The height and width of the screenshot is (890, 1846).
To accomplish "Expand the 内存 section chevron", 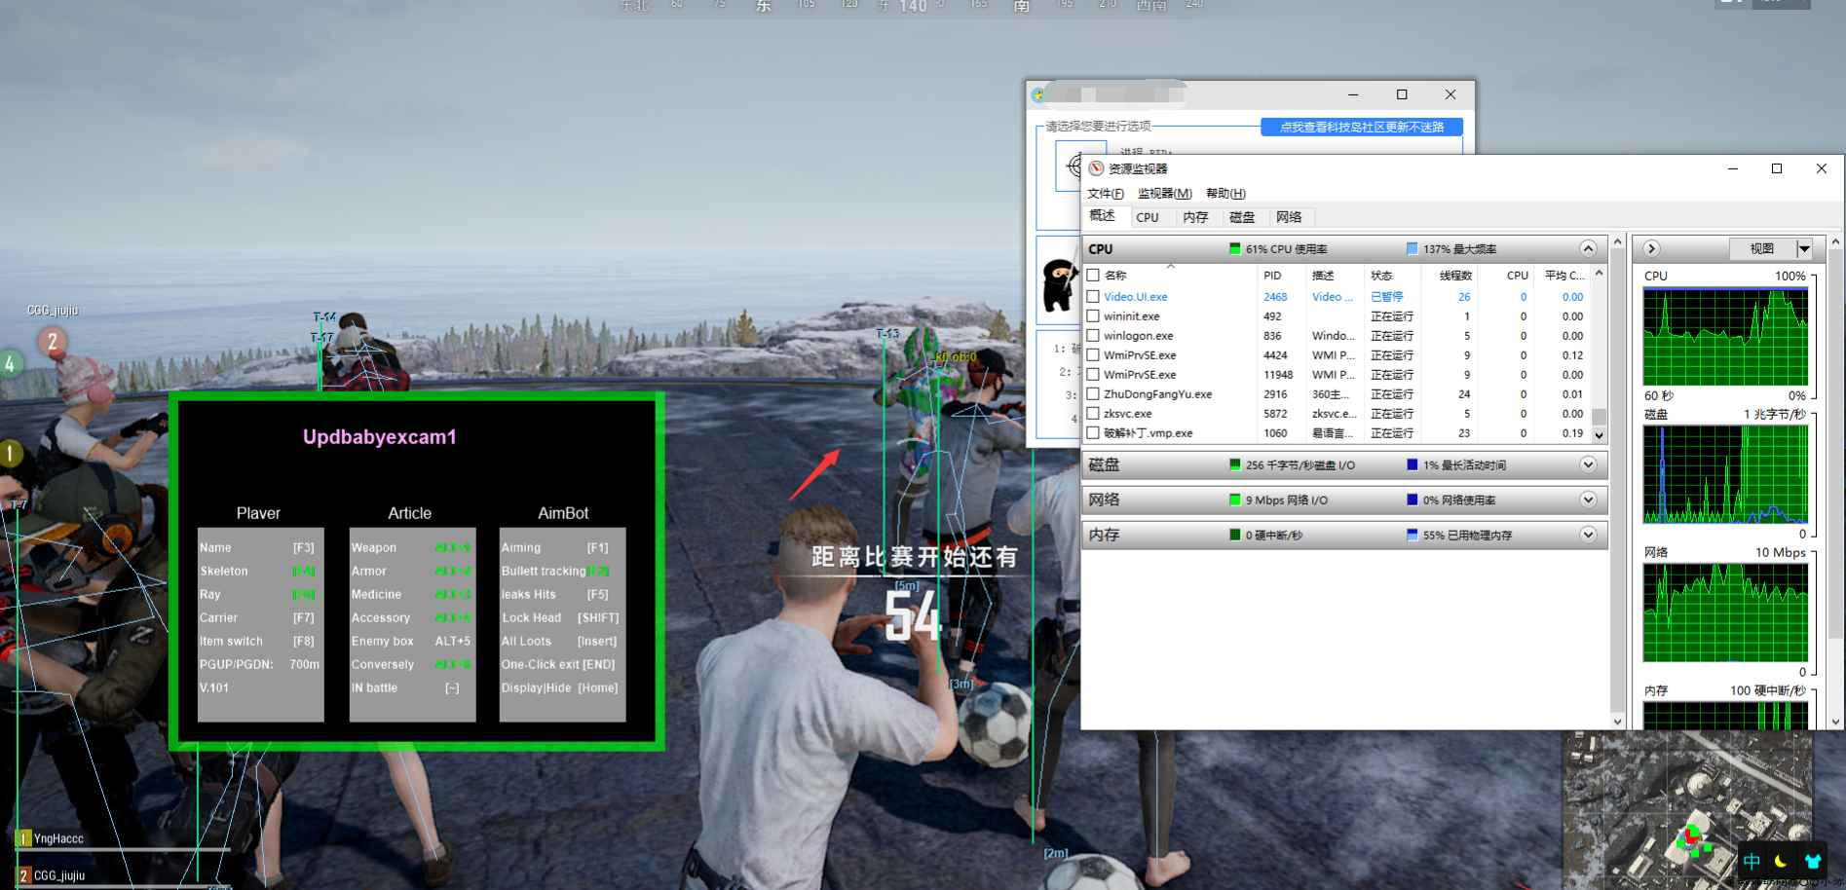I will pos(1588,535).
